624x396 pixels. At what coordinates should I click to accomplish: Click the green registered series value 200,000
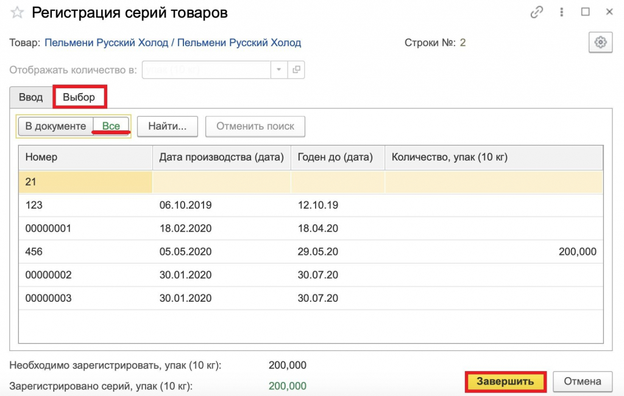coord(288,386)
